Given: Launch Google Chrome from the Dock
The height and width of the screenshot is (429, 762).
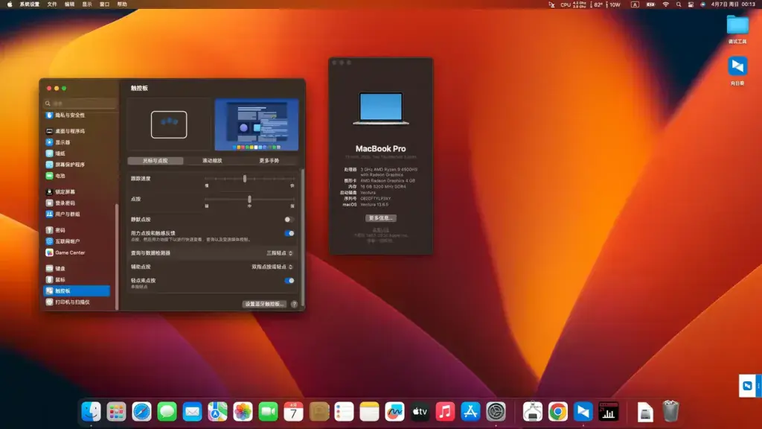Looking at the screenshot, I should click(557, 412).
